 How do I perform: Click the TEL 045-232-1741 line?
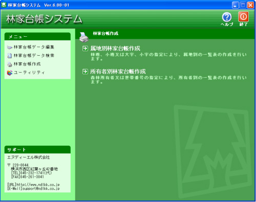31,173
